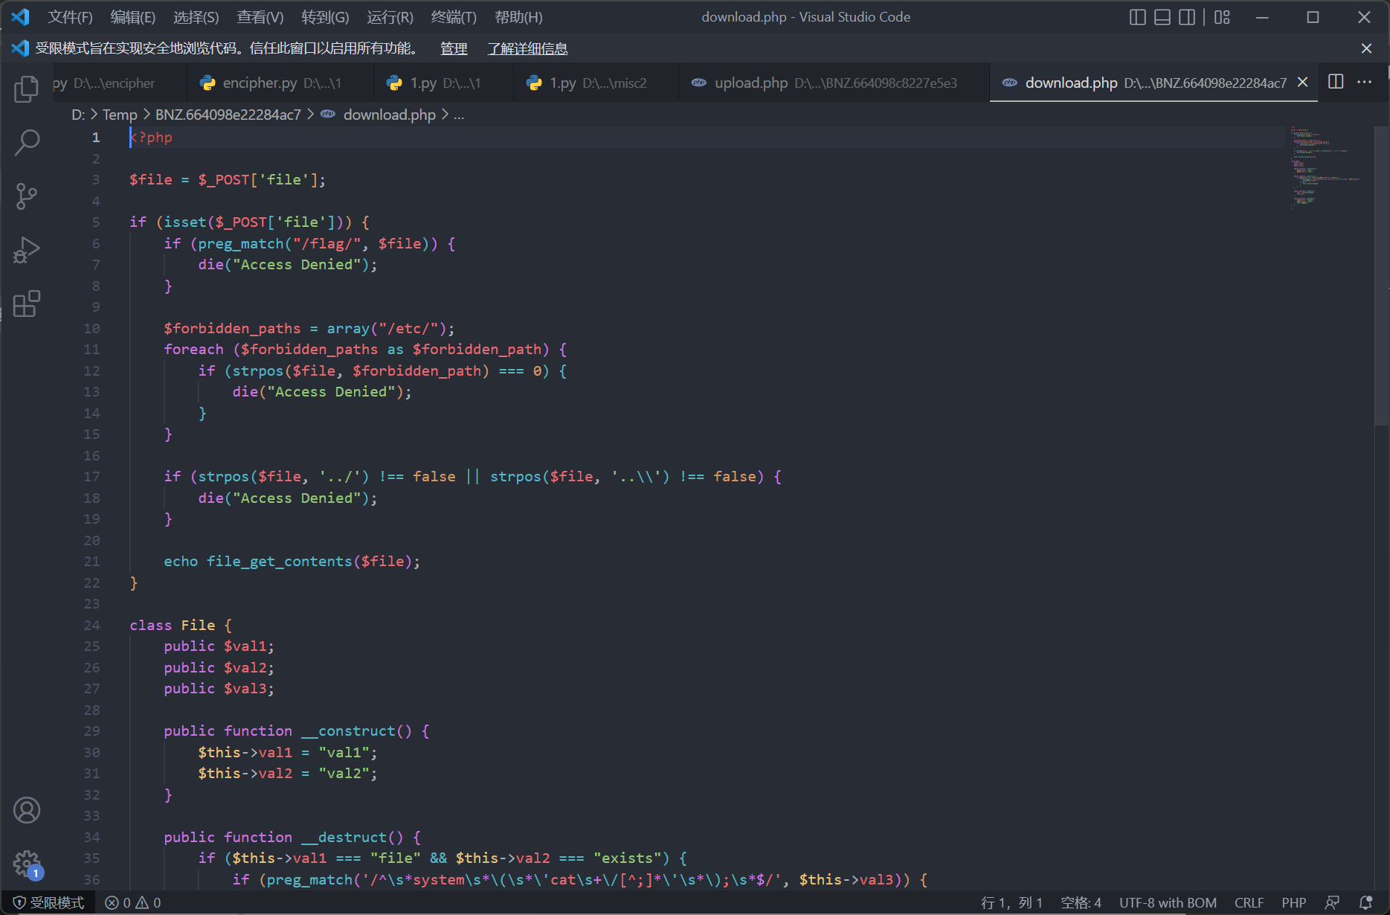Screen dimensions: 1390x915
Task: Open Source Control view in activity bar
Action: (27, 196)
